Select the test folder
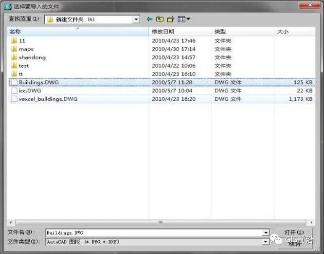Screen dimensions: 324x254 point(23,66)
